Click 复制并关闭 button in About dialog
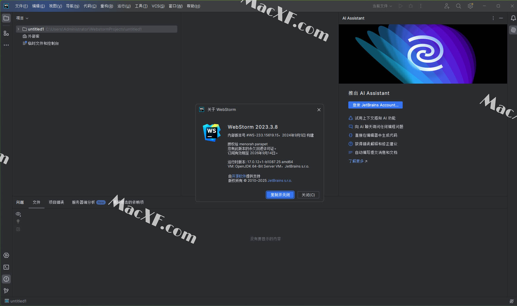 (280, 195)
